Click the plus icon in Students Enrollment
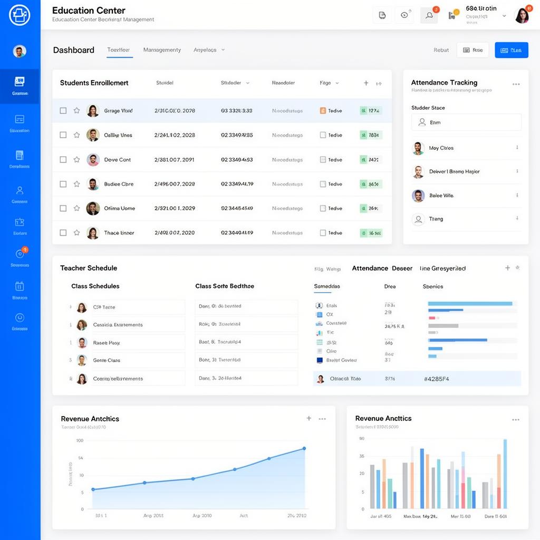Image resolution: width=540 pixels, height=540 pixels. click(x=366, y=83)
